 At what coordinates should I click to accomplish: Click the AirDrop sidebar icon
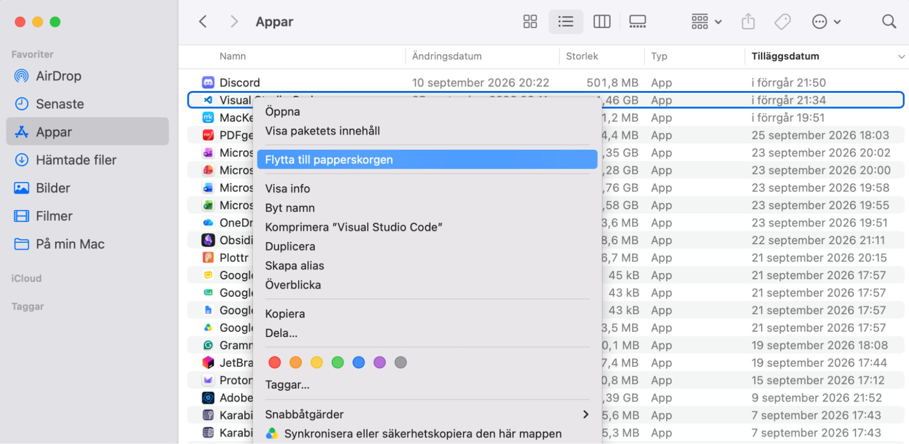[21, 76]
